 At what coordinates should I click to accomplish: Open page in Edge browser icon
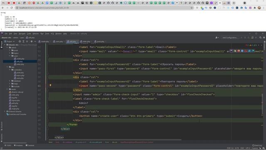253,51
